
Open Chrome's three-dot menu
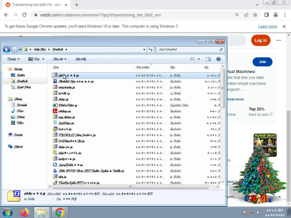pos(285,15)
